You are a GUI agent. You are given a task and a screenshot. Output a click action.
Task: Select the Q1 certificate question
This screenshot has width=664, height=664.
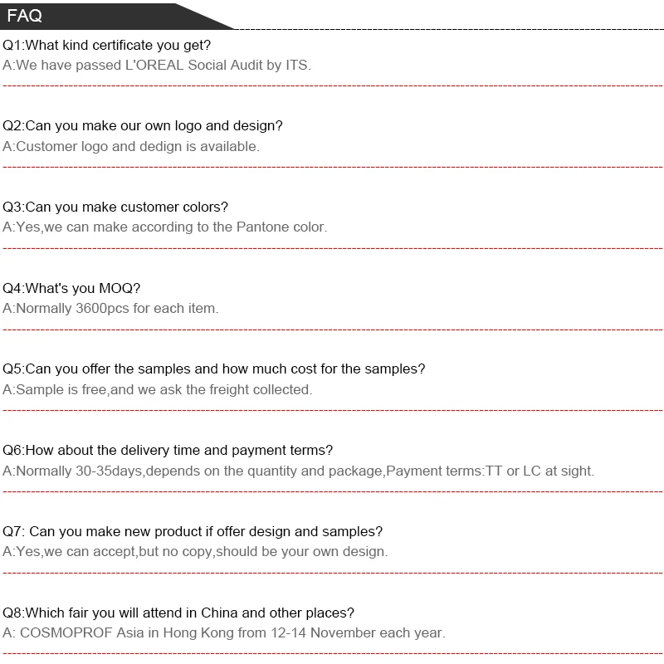click(x=107, y=45)
